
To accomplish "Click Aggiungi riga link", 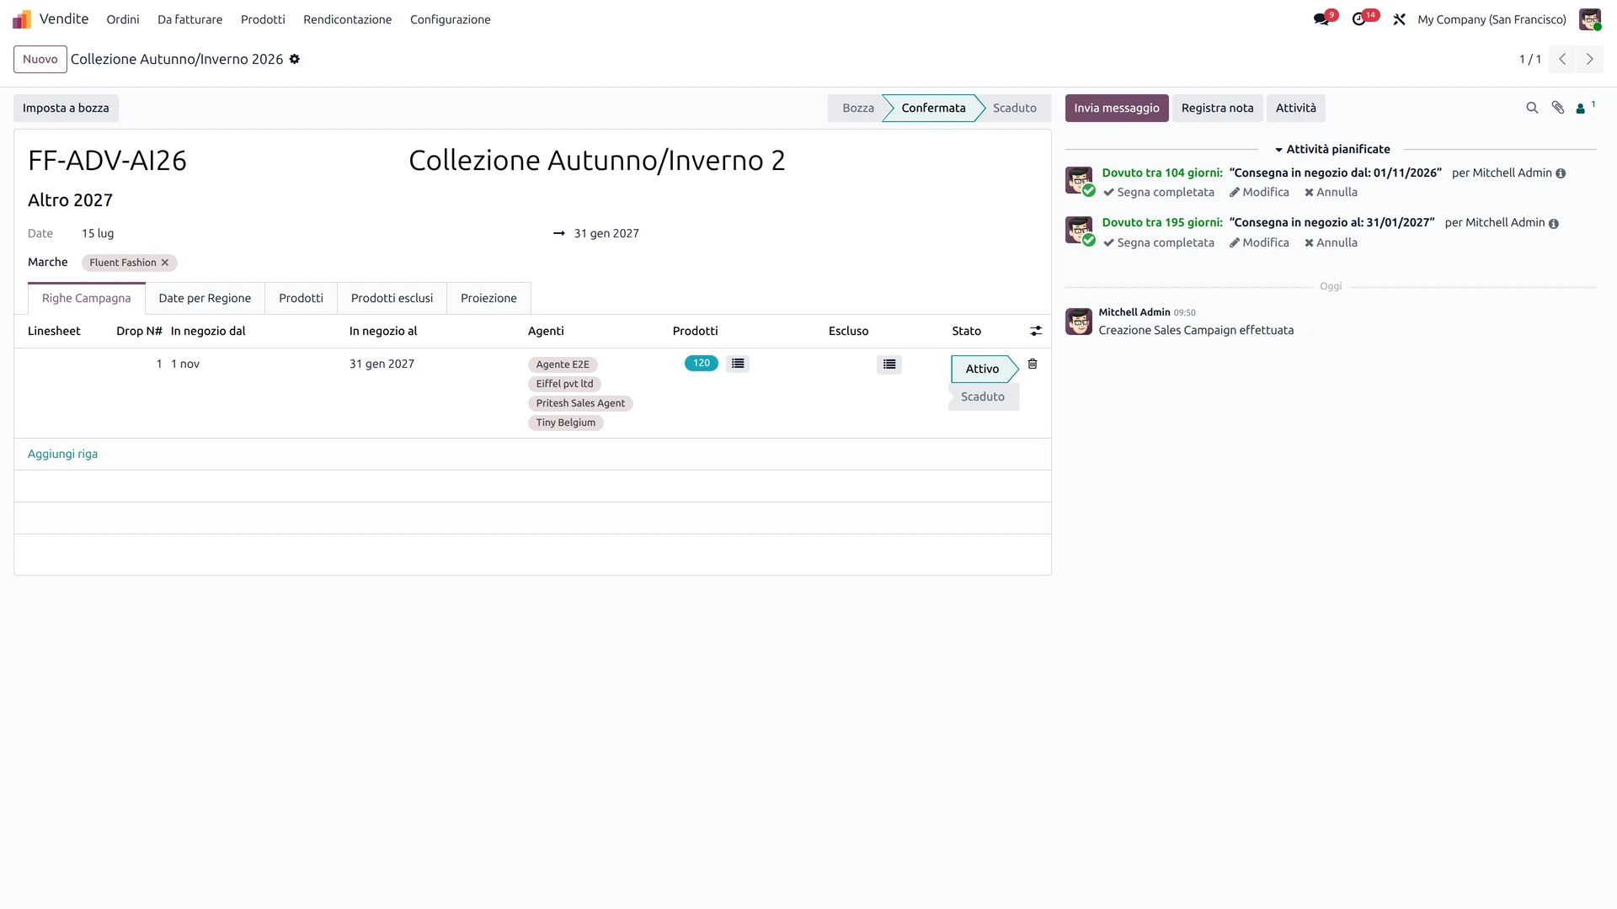I will point(62,454).
